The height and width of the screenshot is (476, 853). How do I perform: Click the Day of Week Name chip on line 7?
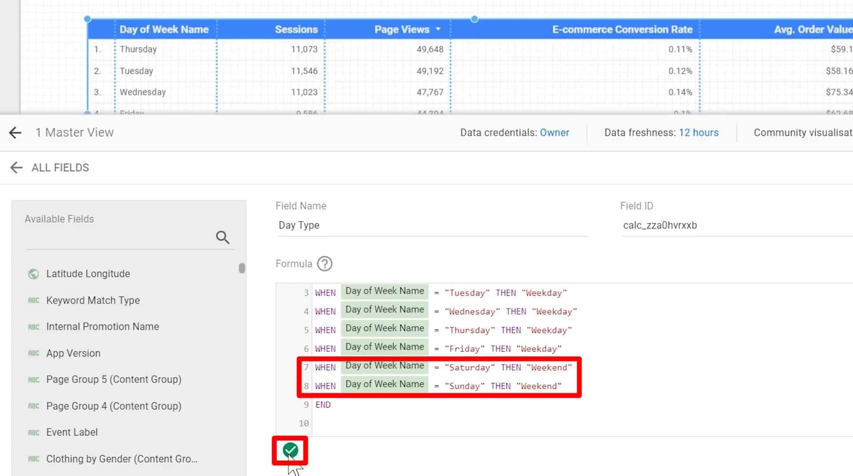384,366
